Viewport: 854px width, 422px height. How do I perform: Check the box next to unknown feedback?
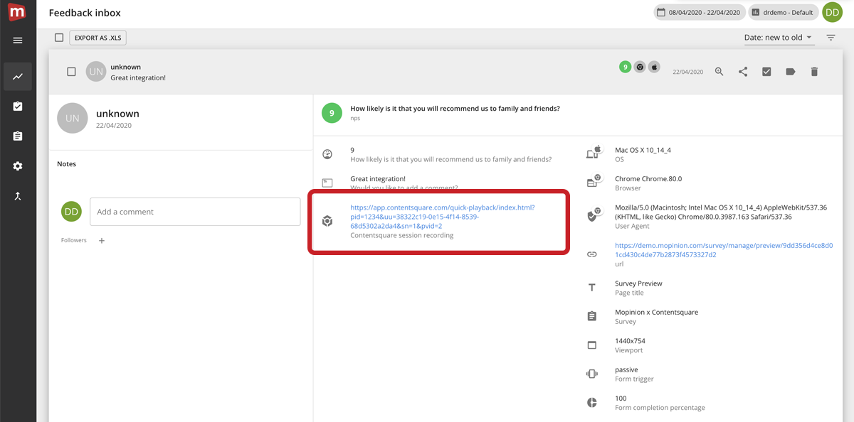(x=71, y=72)
